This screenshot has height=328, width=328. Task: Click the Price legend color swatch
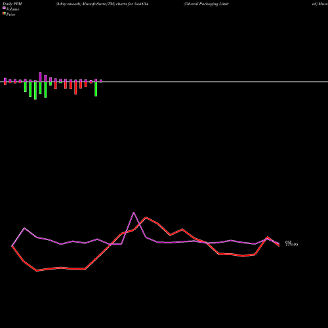(4, 14)
